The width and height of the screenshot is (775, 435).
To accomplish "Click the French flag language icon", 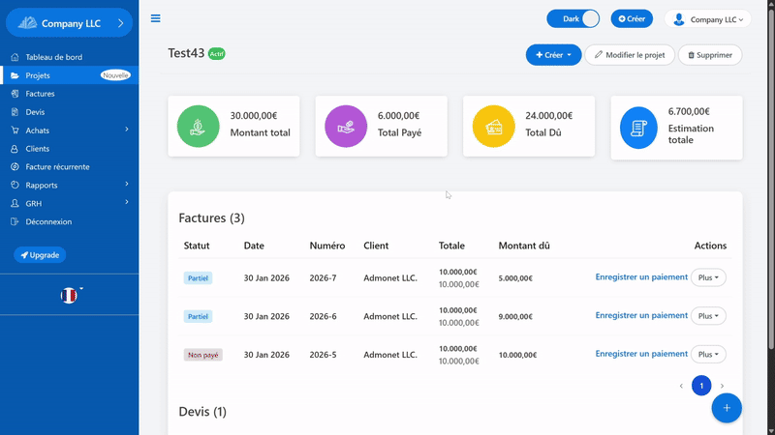I will coord(69,295).
